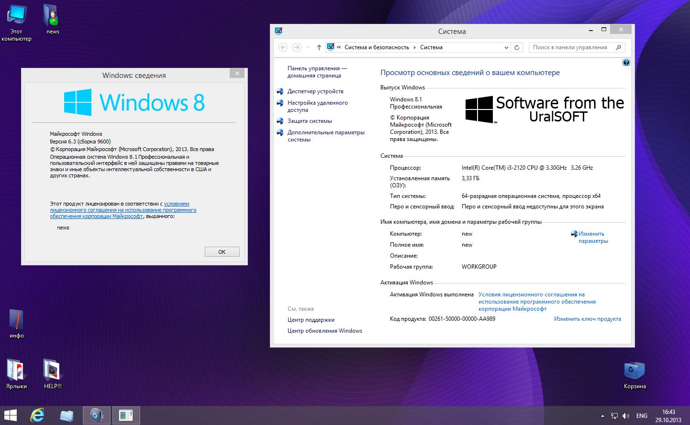Screen dimensions: 690x425
Task: Open the 'Корзина' recycle bin icon
Action: point(634,375)
